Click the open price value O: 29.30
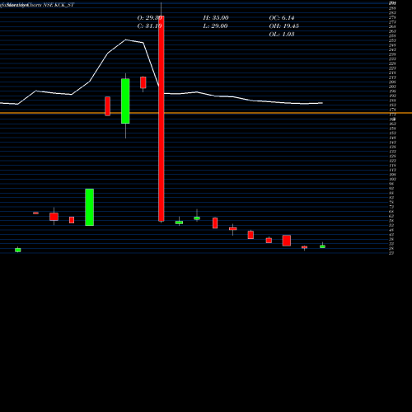The image size is (412, 412). pos(149,18)
